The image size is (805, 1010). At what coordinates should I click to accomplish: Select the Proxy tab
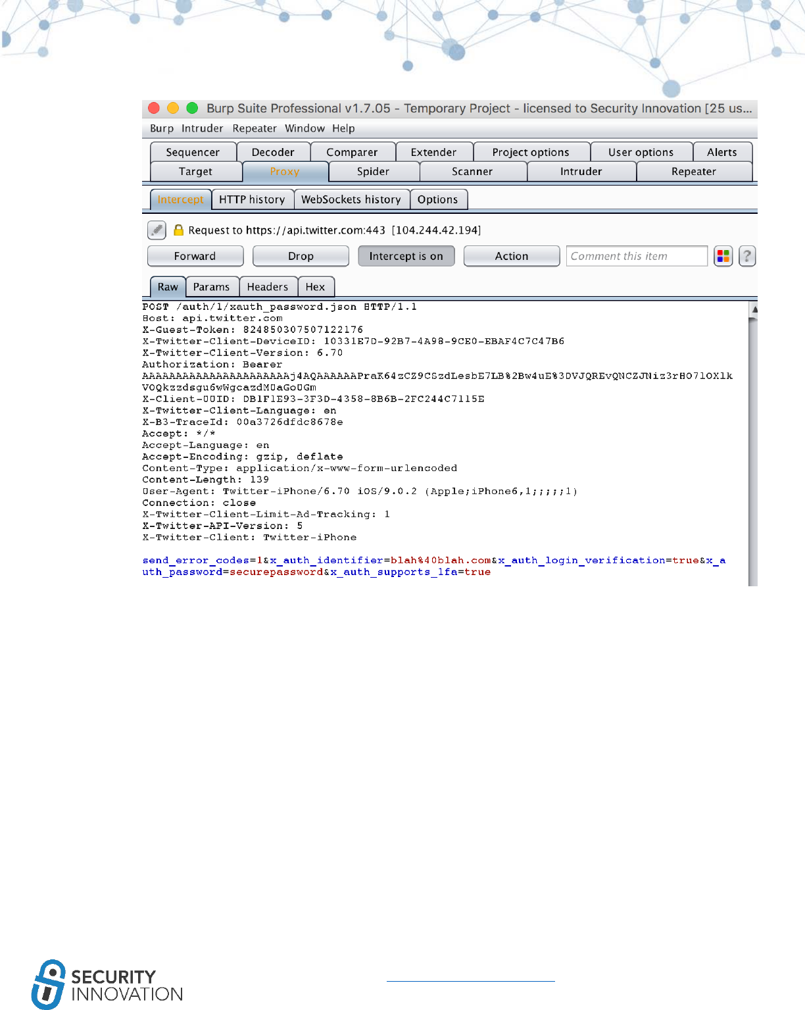tap(285, 171)
